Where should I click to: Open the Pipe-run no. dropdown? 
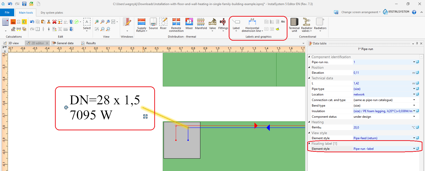click(414, 62)
